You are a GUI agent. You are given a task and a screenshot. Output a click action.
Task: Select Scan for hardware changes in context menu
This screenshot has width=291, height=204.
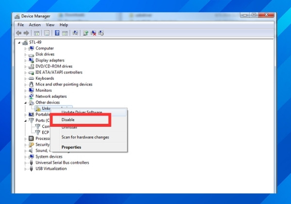(x=85, y=137)
